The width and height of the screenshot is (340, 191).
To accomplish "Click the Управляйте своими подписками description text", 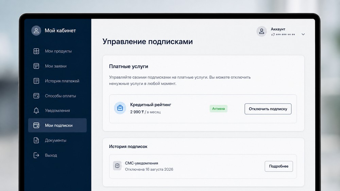I will [180, 80].
